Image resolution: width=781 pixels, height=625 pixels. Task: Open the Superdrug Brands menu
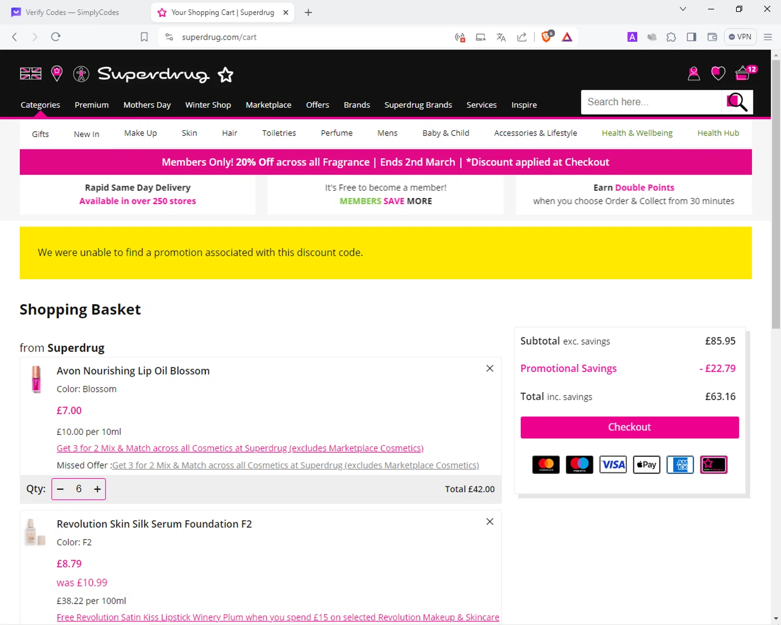[x=418, y=105]
